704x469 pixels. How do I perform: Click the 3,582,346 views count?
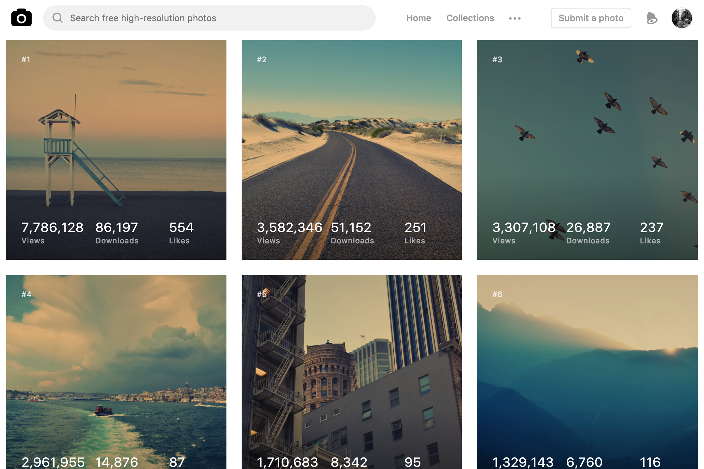click(289, 228)
